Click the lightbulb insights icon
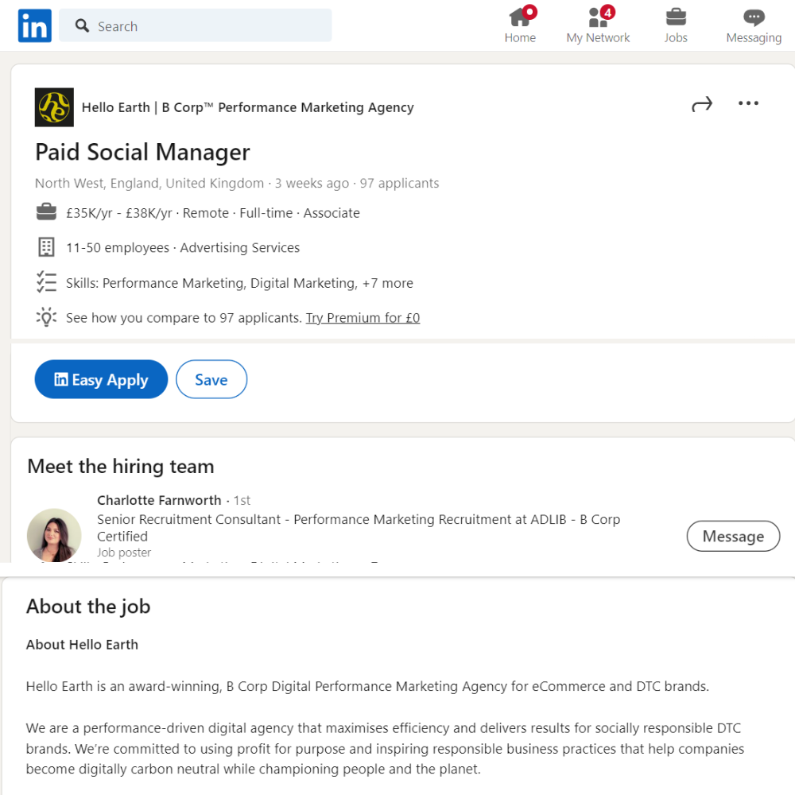795x795 pixels. [x=46, y=317]
